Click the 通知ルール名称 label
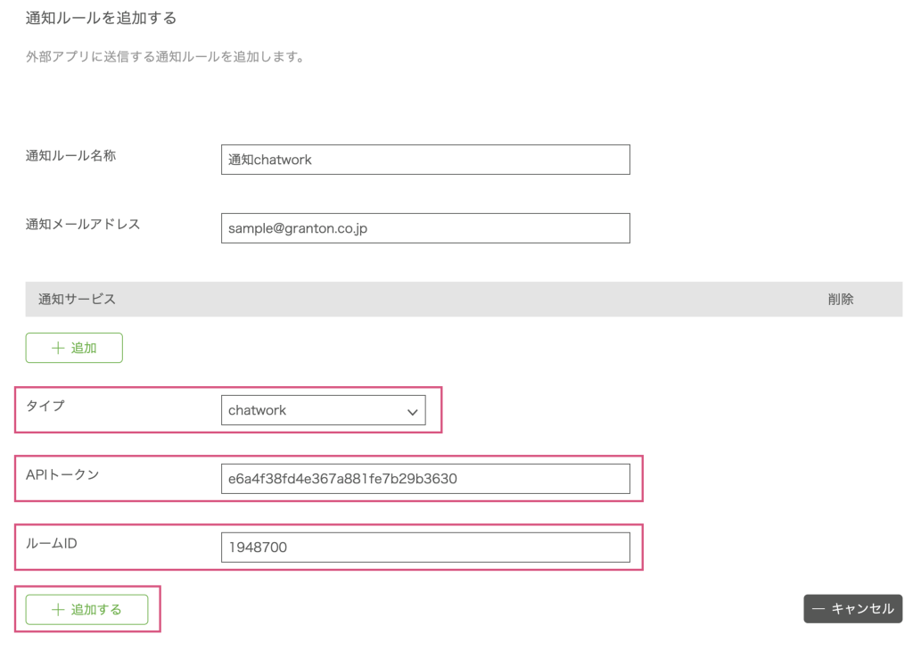Image resolution: width=913 pixels, height=667 pixels. (70, 155)
